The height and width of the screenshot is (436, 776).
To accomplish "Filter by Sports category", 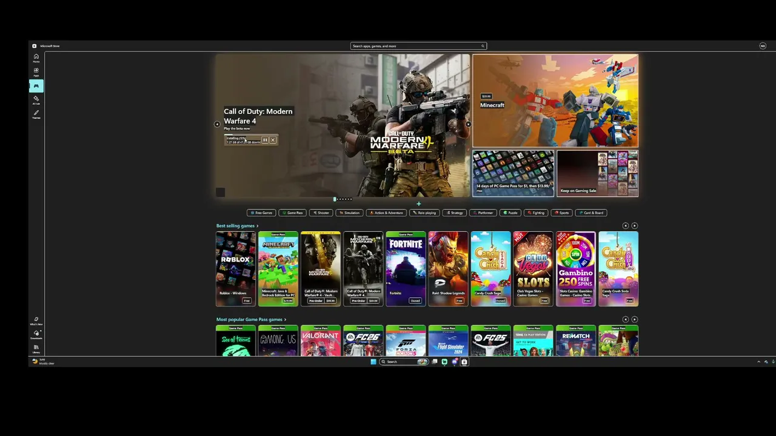I will pyautogui.click(x=562, y=213).
